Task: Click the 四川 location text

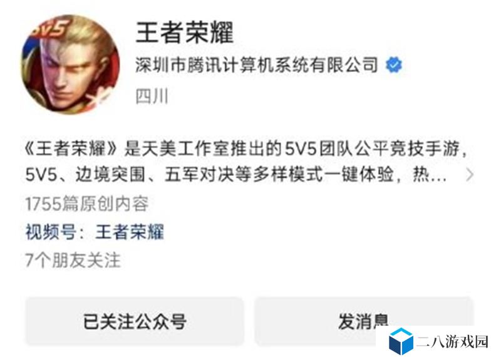Action: click(x=152, y=96)
